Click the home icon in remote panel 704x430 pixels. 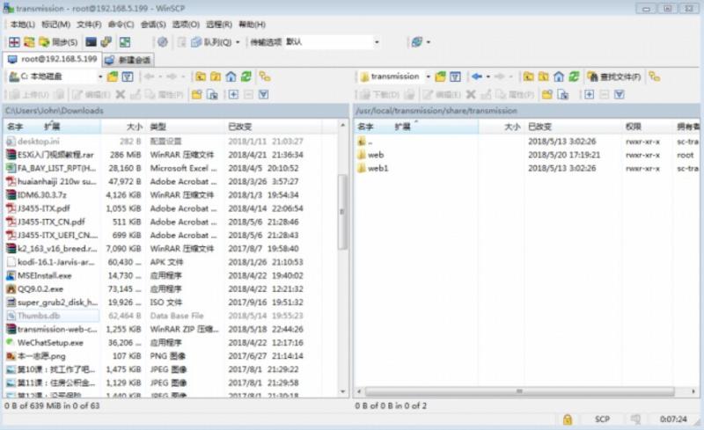(x=559, y=77)
